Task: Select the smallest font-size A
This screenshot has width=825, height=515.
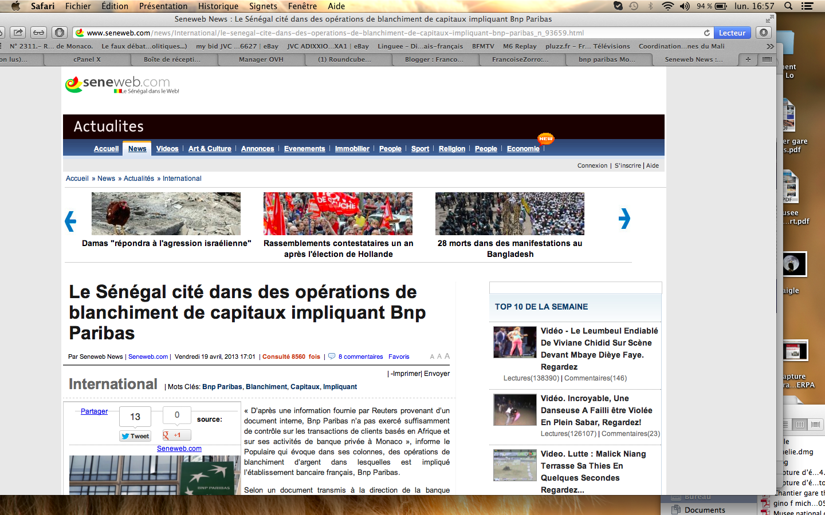Action: [x=432, y=357]
